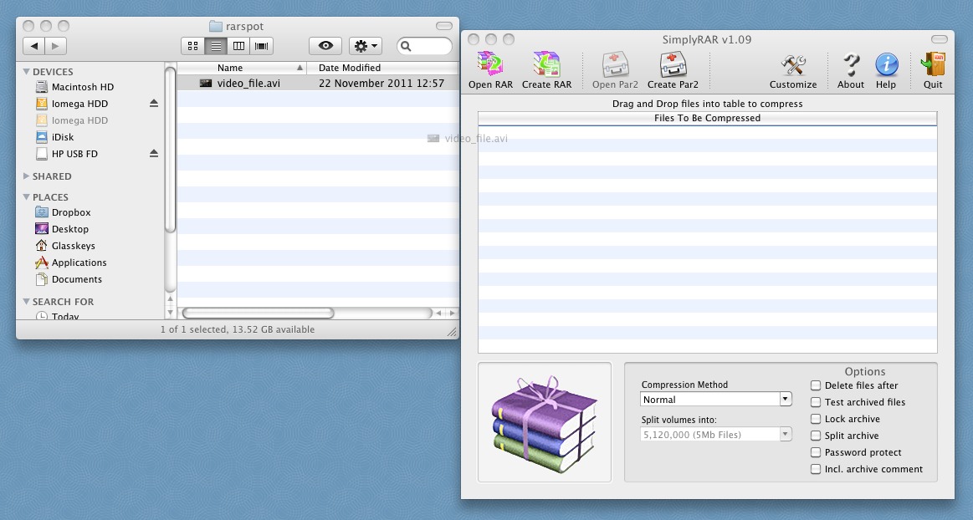This screenshot has width=973, height=520.
Task: Select Dropbox in the Places sidebar
Action: coord(70,212)
